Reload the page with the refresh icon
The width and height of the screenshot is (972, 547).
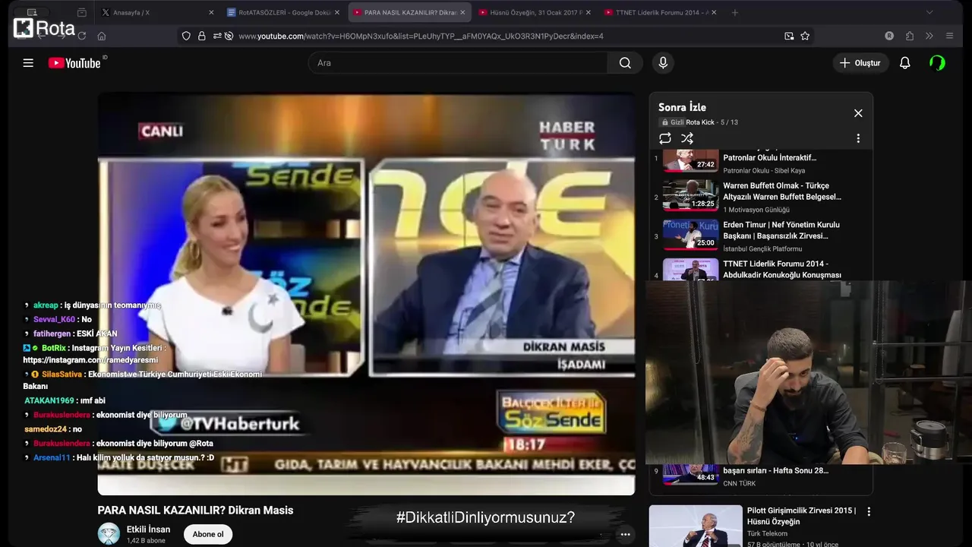coord(81,36)
